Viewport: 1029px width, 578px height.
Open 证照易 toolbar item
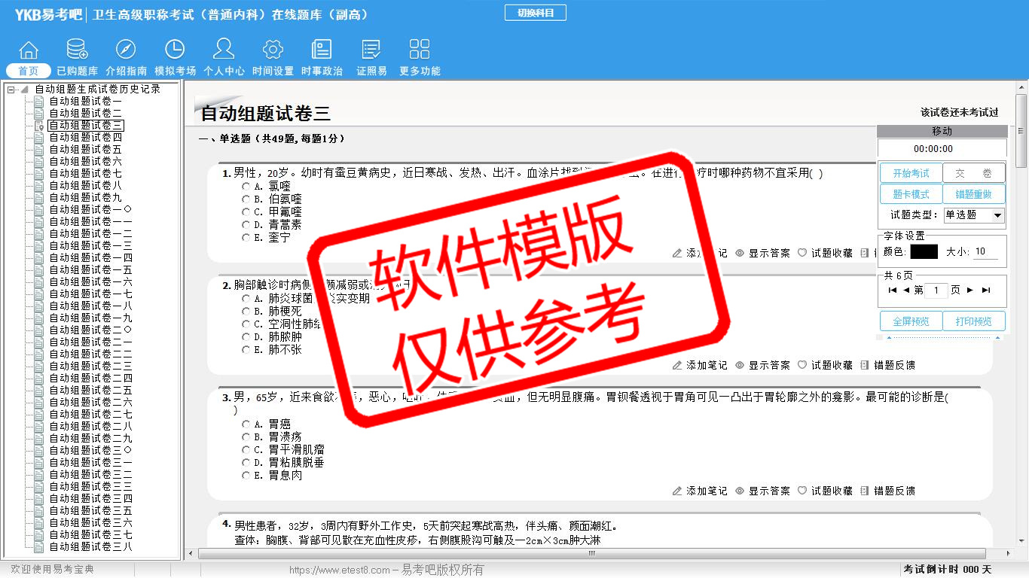point(371,58)
